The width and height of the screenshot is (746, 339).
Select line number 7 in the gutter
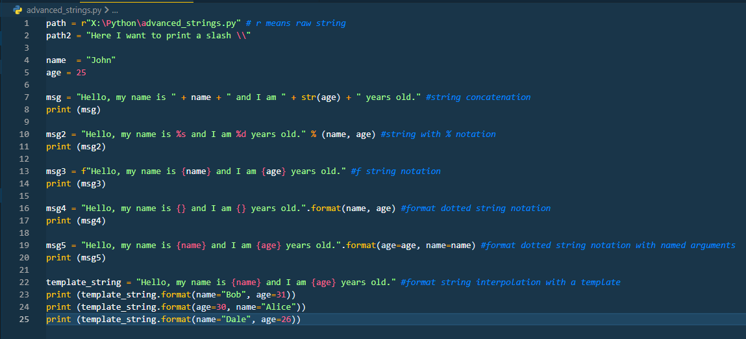pyautogui.click(x=26, y=97)
